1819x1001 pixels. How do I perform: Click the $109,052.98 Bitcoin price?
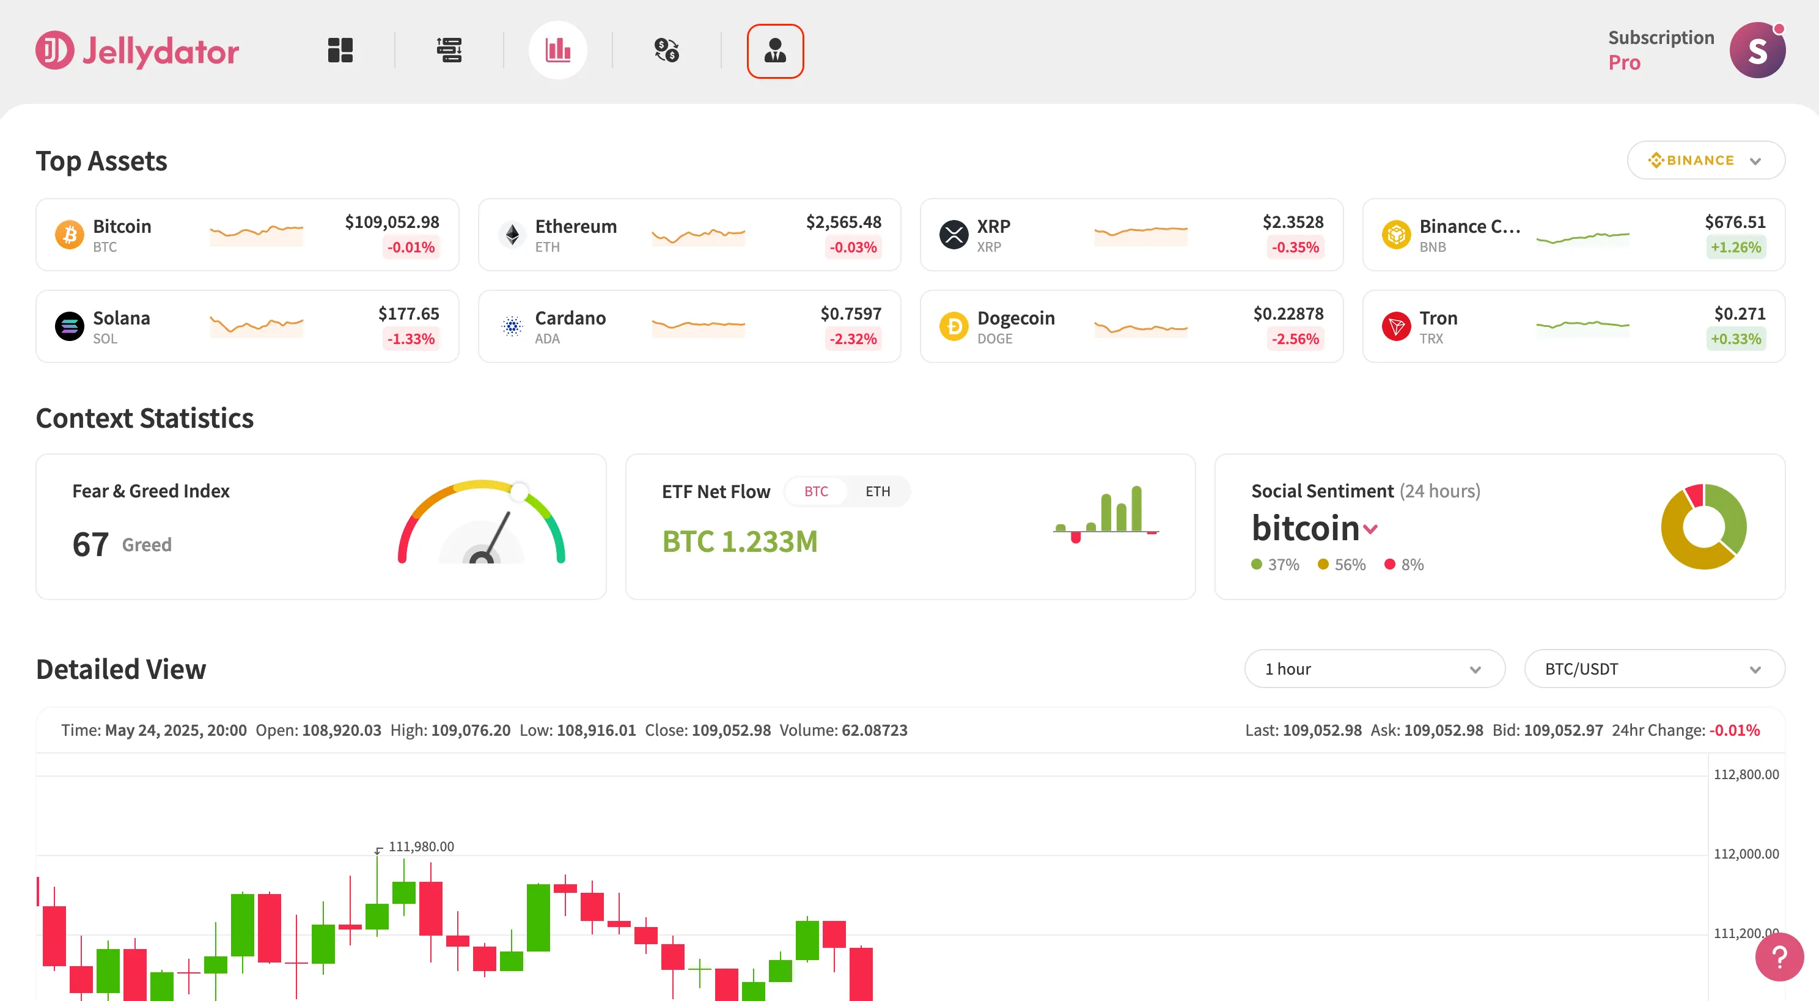pos(392,222)
